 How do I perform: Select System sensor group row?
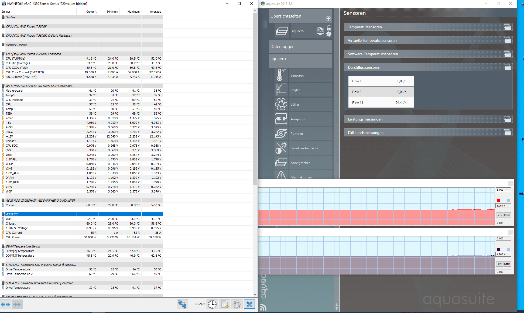[x=81, y=17]
